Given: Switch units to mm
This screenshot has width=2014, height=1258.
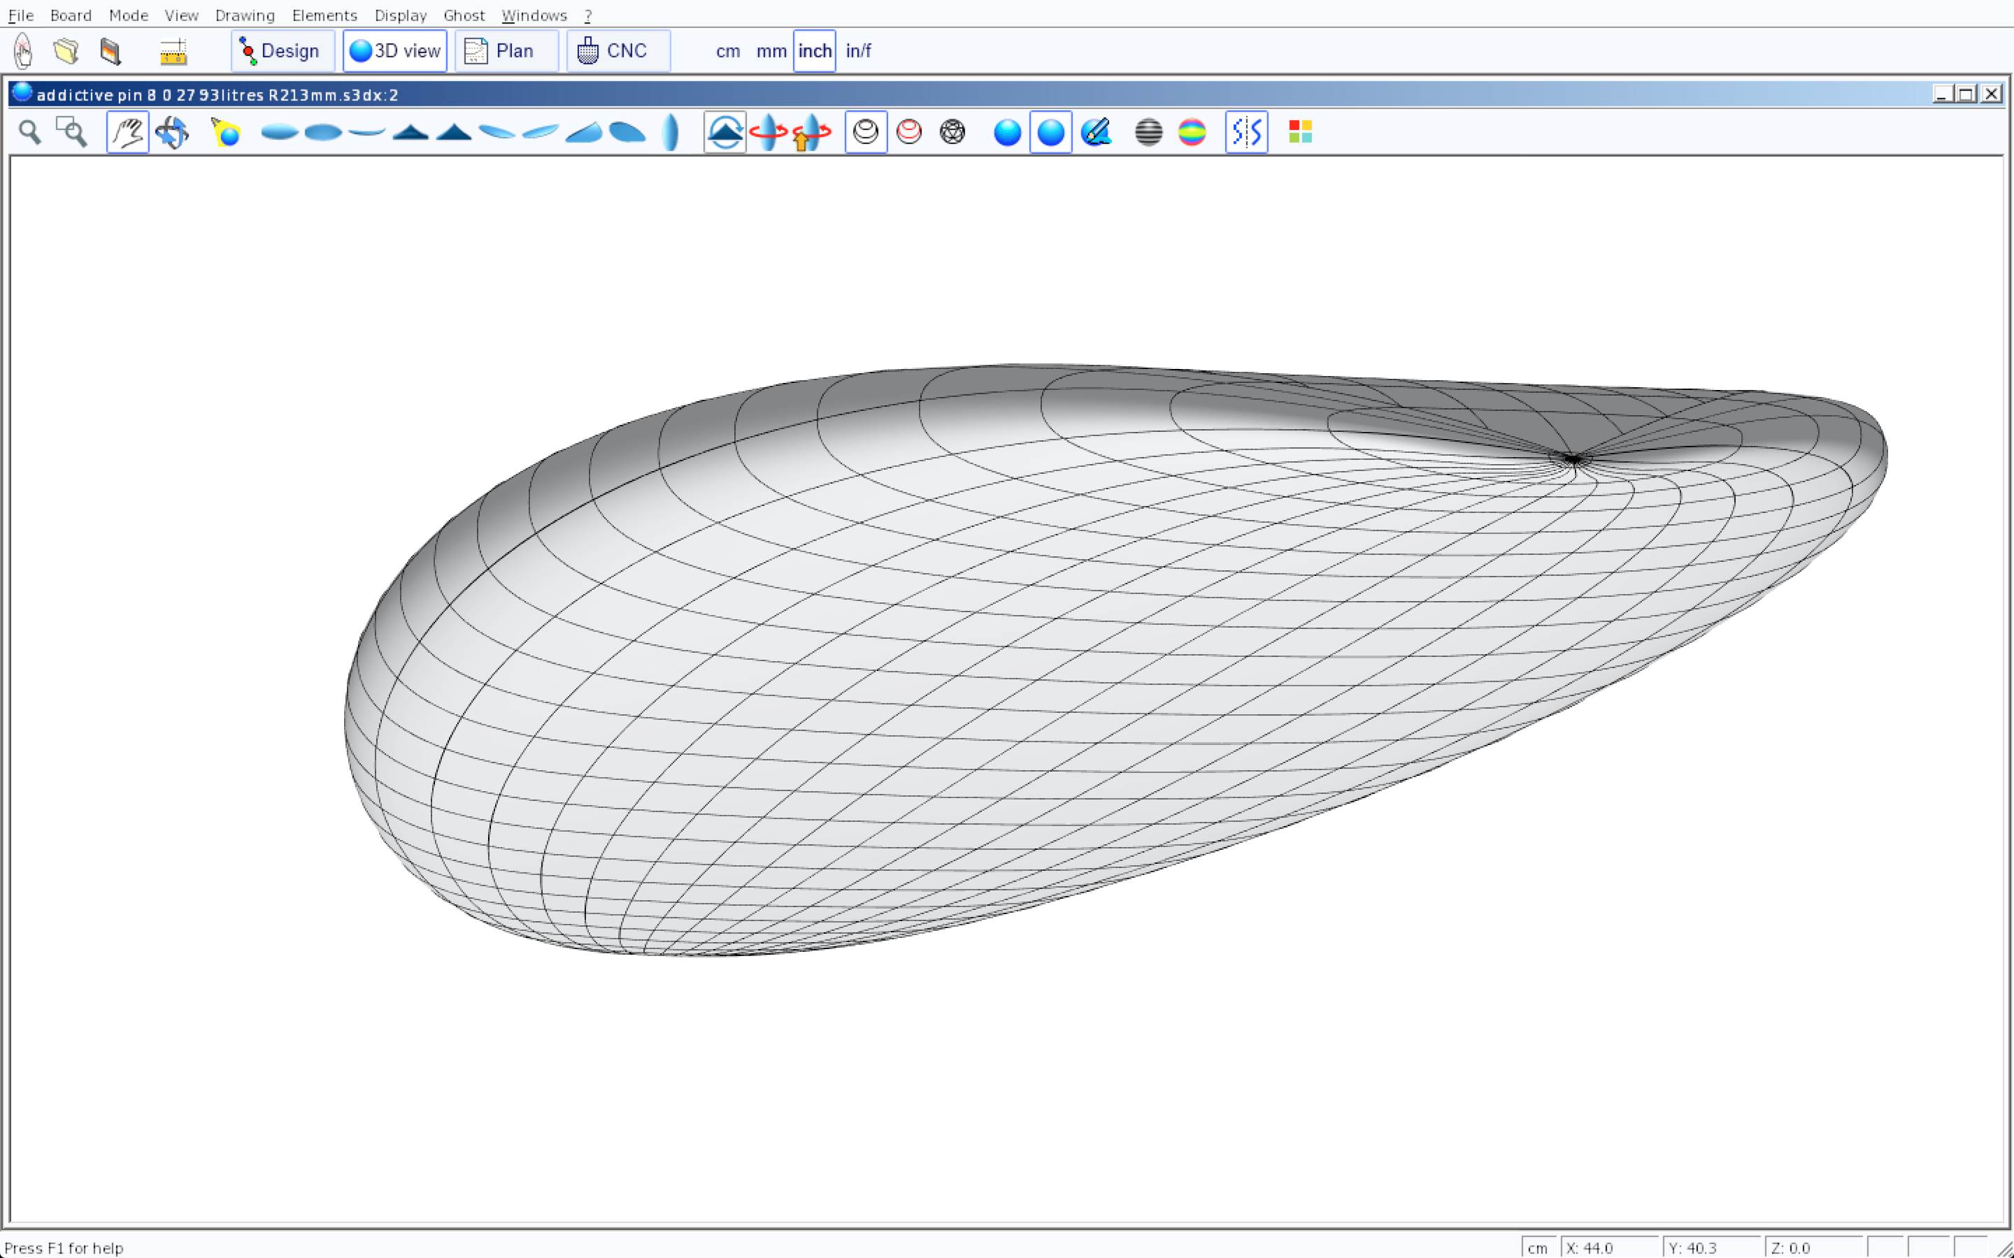Looking at the screenshot, I should (x=771, y=51).
